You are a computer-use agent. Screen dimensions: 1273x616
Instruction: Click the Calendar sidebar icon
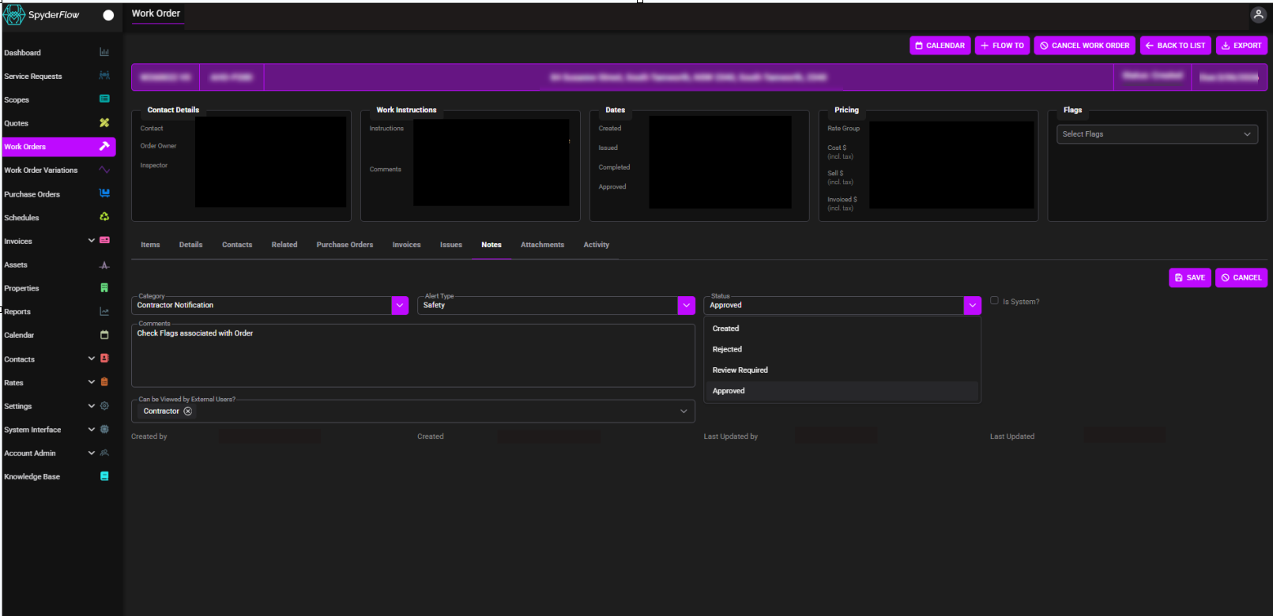coord(104,335)
